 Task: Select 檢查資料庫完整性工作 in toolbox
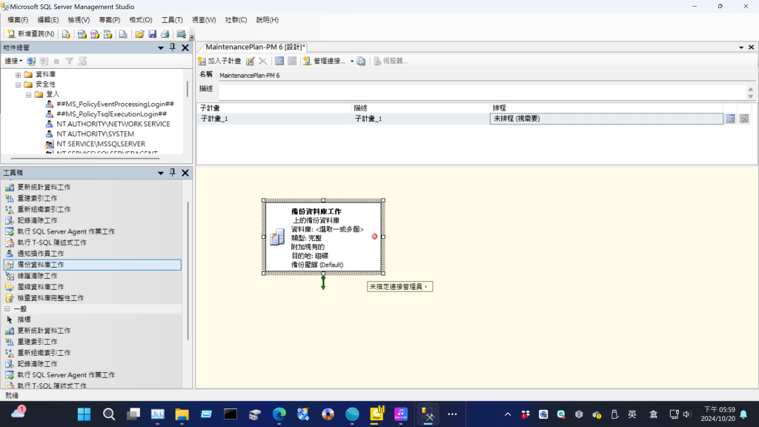pyautogui.click(x=50, y=298)
